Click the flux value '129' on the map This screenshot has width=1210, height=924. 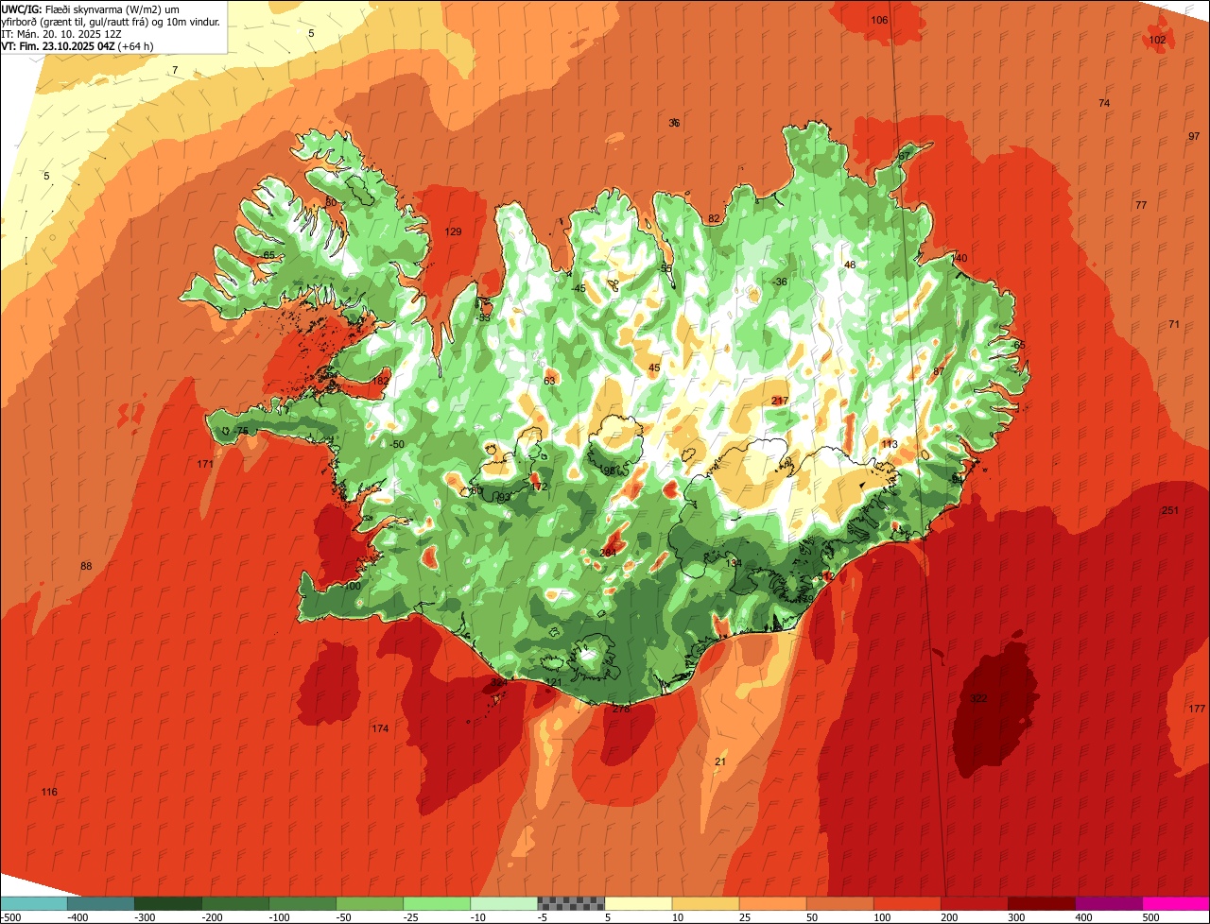[453, 231]
